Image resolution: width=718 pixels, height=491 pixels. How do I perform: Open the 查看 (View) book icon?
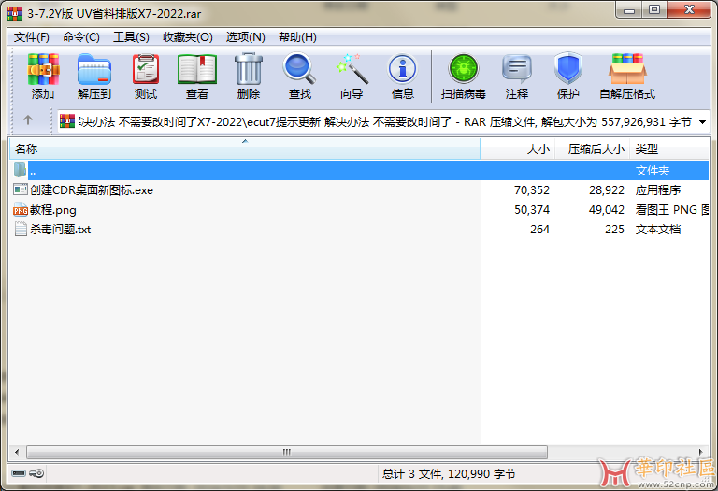[197, 76]
